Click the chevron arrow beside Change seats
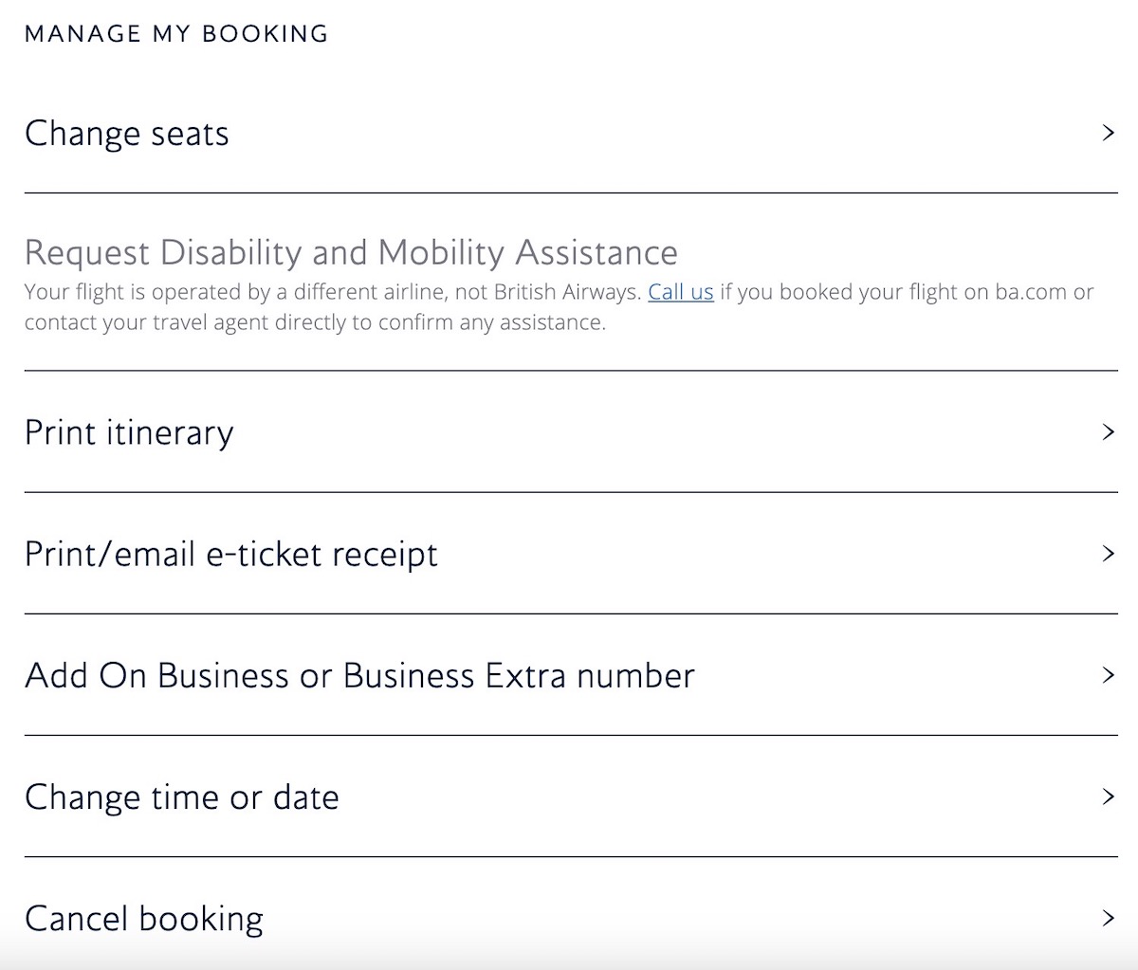This screenshot has height=970, width=1138. pyautogui.click(x=1108, y=133)
